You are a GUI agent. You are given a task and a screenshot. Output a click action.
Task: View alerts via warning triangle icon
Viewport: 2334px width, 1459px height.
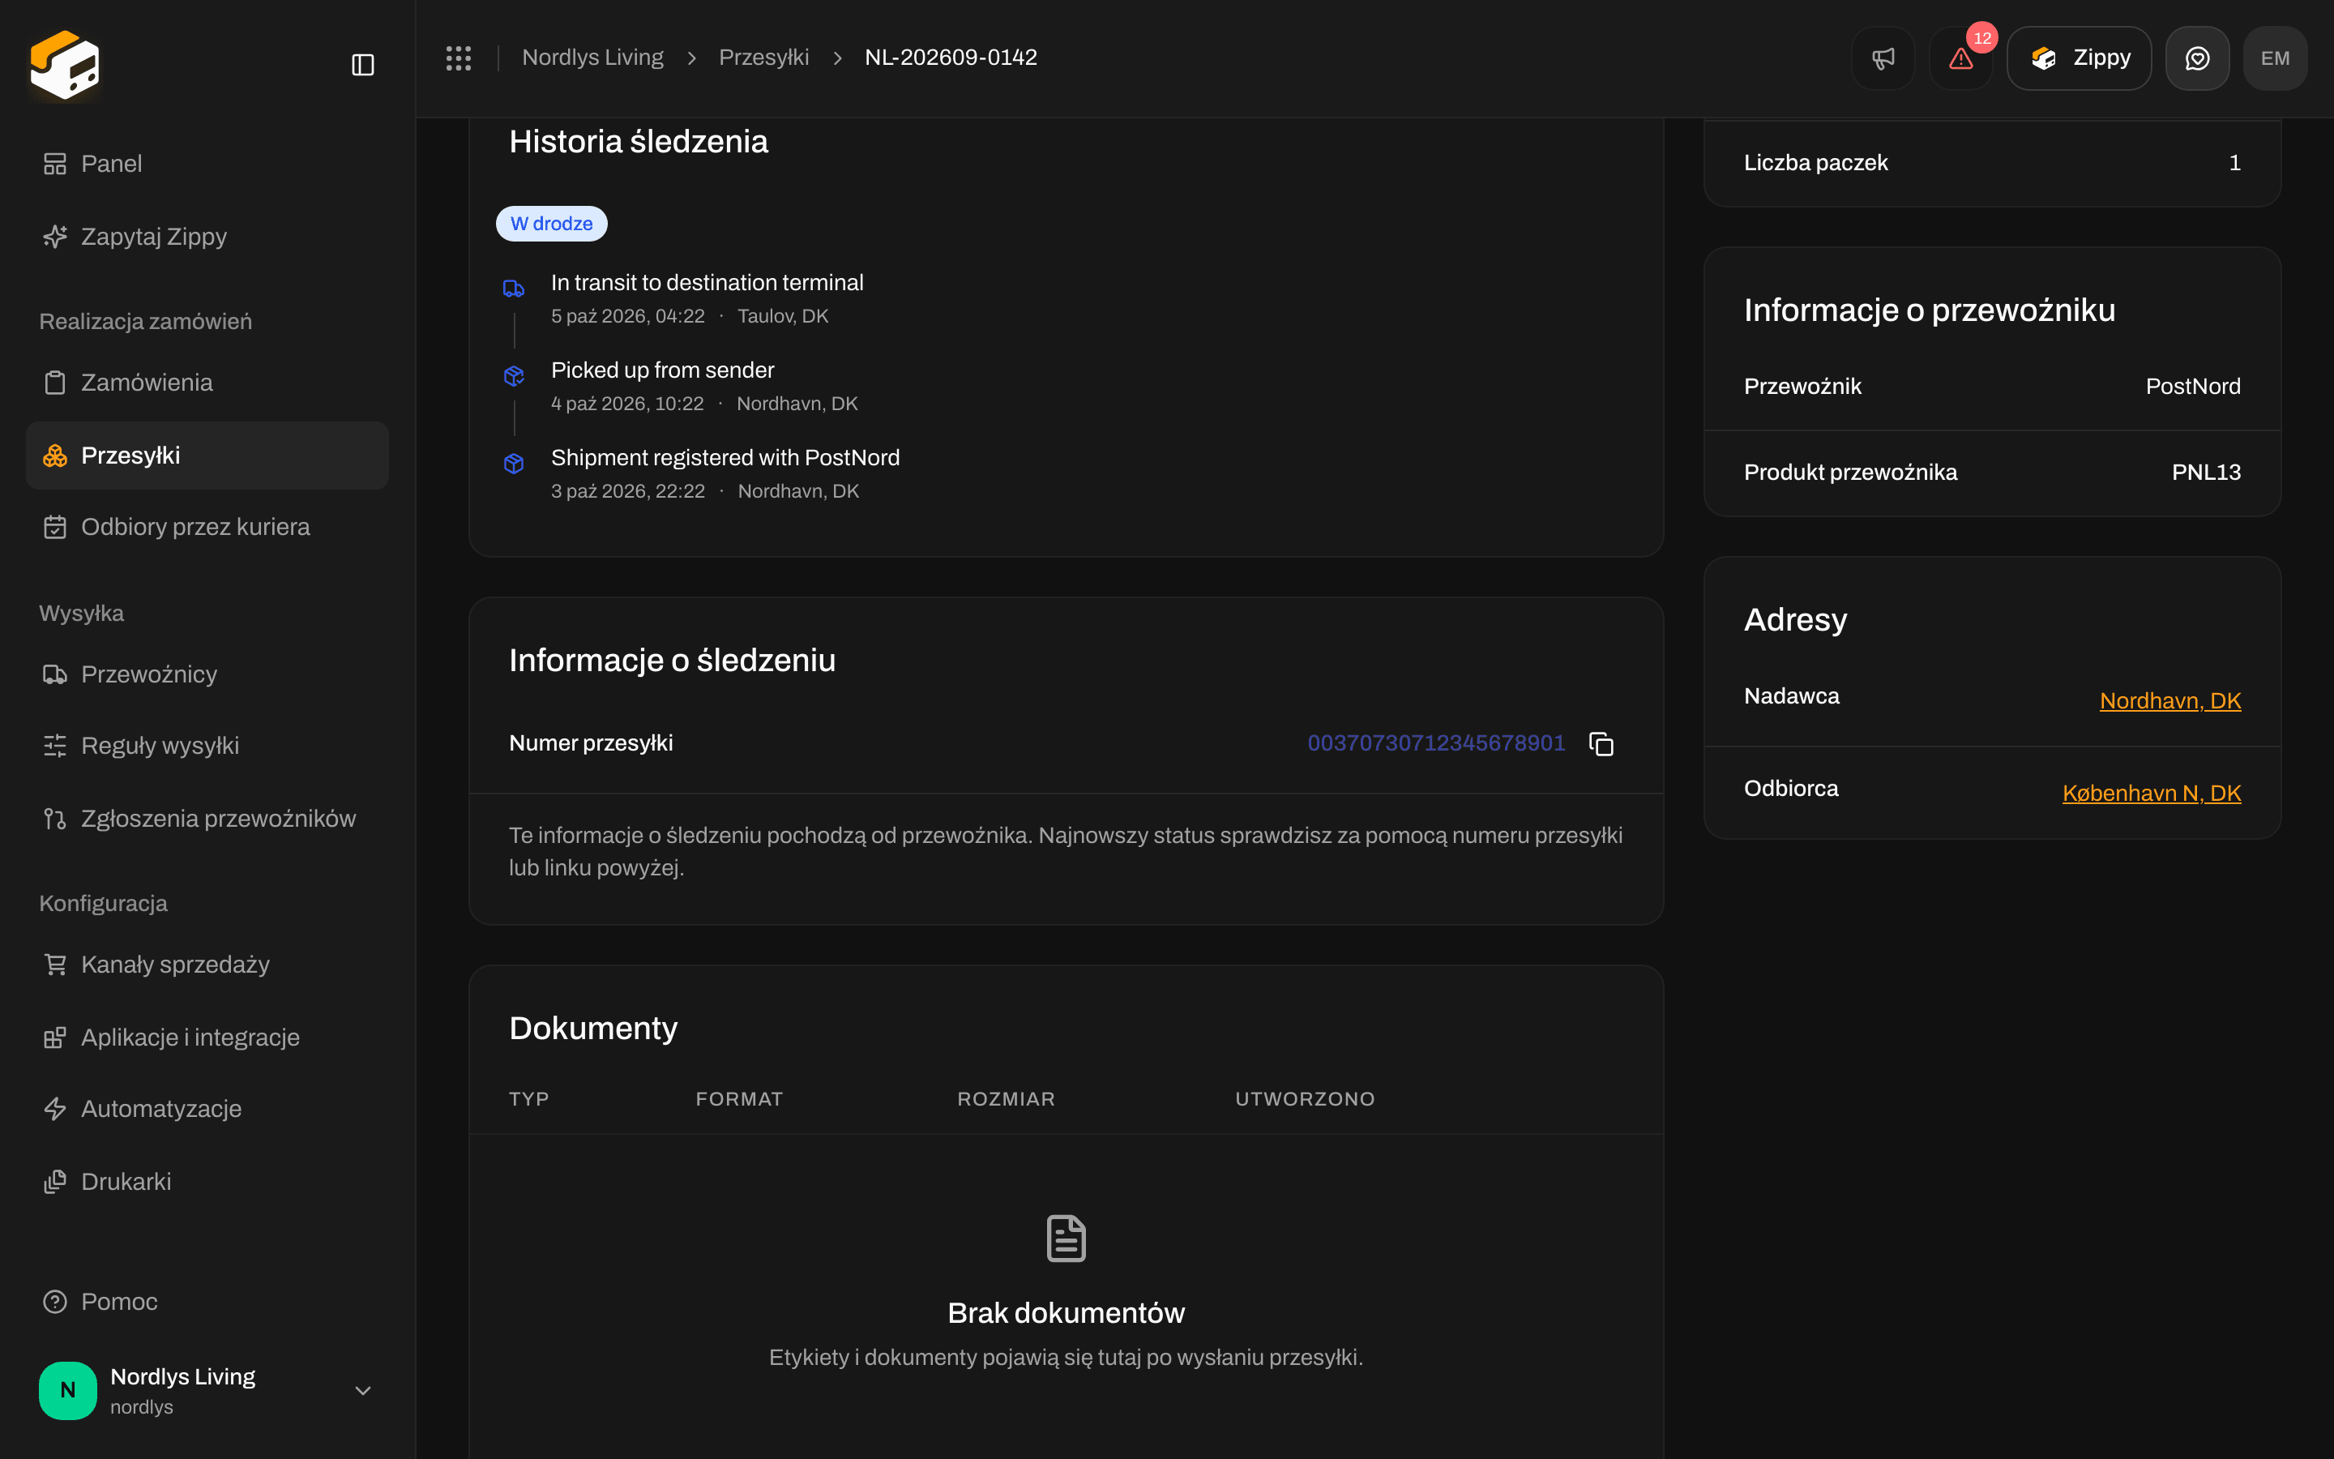1960,58
